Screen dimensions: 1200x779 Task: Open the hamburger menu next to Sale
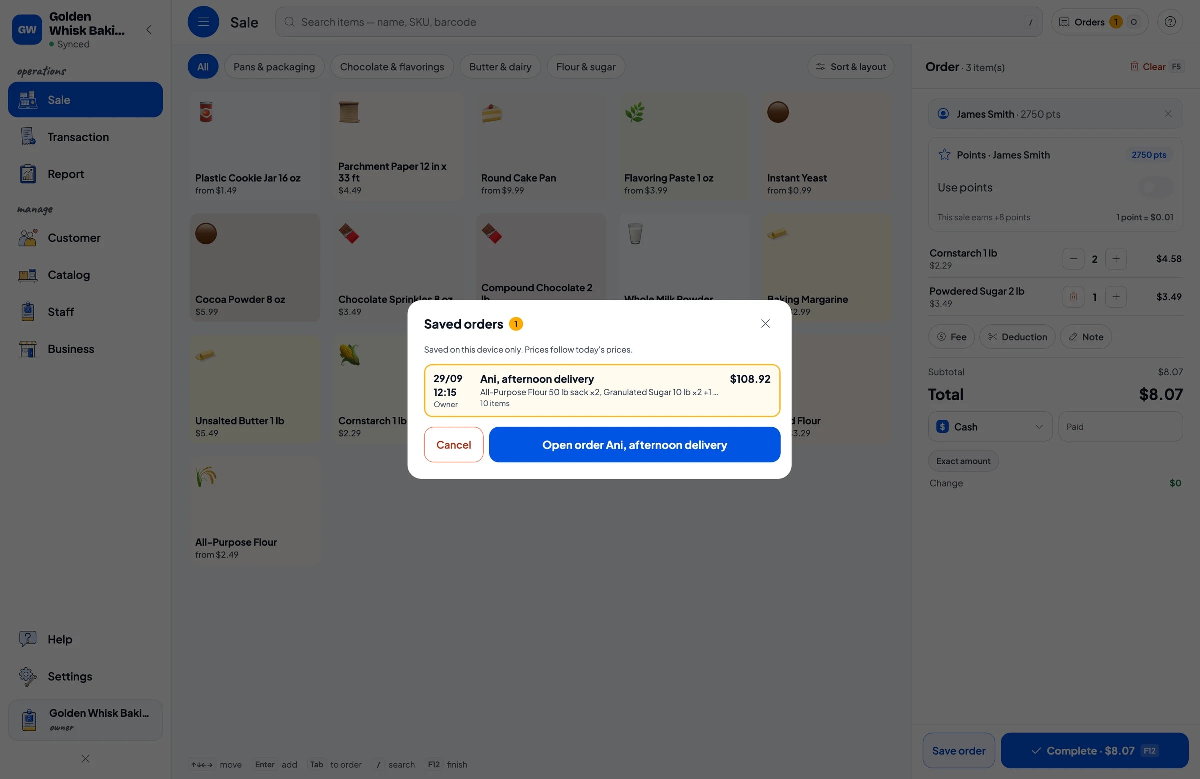(203, 21)
